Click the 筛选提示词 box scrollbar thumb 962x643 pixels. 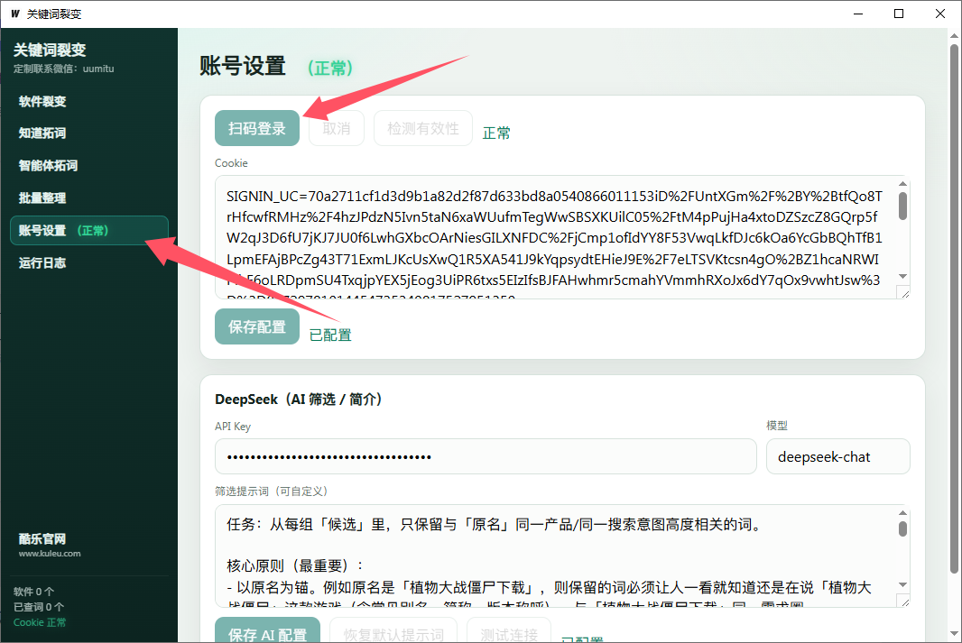click(902, 528)
